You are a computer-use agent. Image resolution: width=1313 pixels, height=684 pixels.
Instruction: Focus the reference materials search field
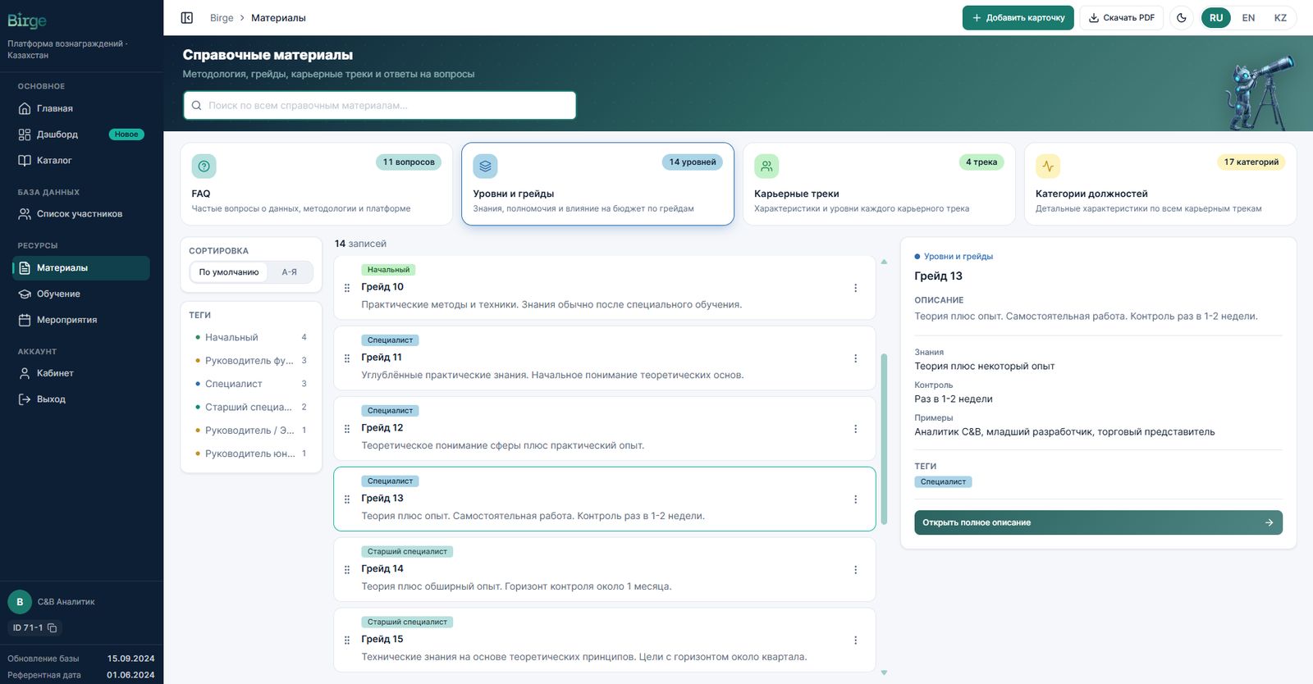coord(380,105)
